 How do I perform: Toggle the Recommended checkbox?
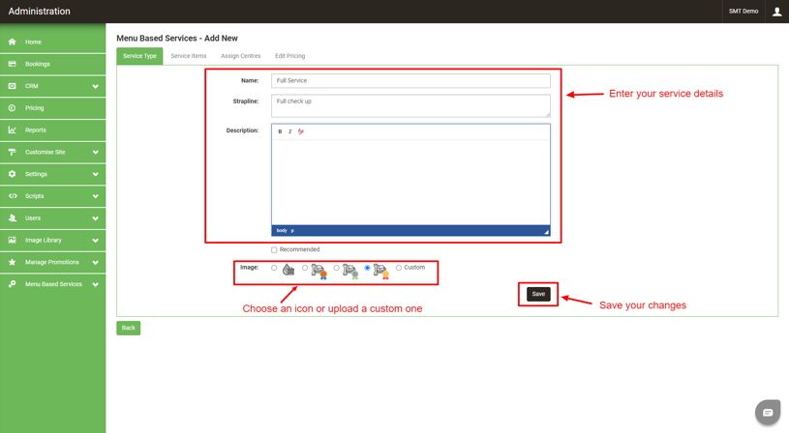(x=274, y=250)
